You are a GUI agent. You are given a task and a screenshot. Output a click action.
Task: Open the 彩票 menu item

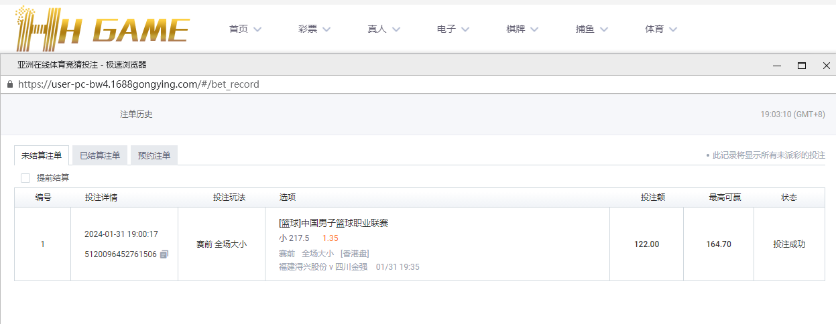pyautogui.click(x=308, y=29)
